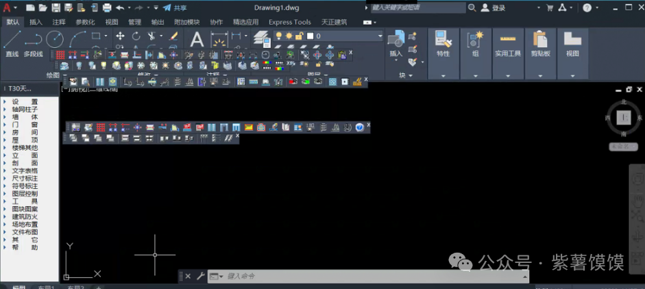Click the blue help icon on Tianzheng toolbar
The image size is (645, 289).
(x=358, y=127)
